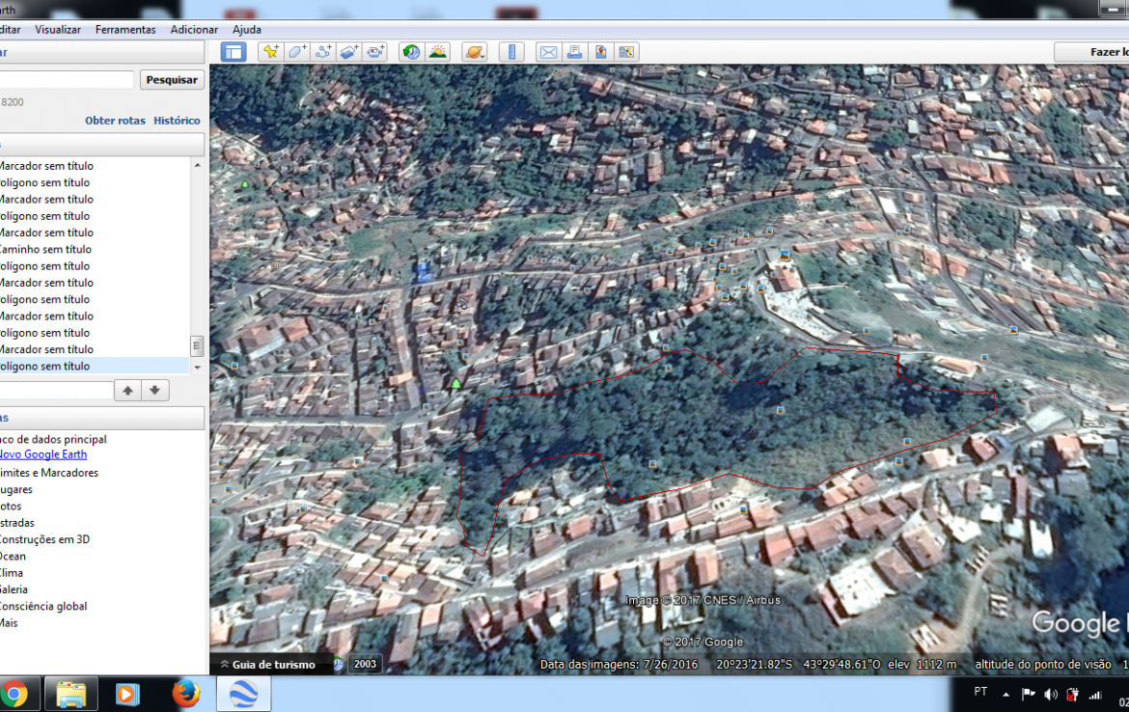Select the add path tool
This screenshot has width=1129, height=712.
pos(323,52)
